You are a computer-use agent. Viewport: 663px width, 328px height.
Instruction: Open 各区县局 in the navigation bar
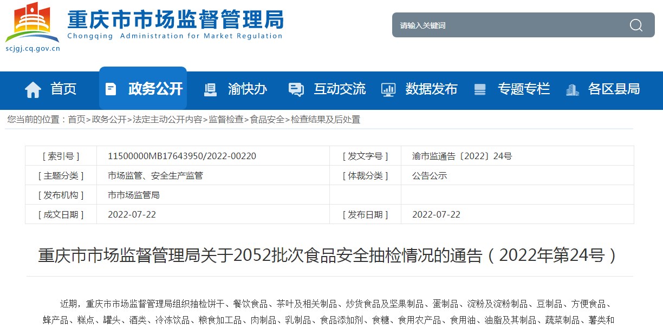coord(614,89)
